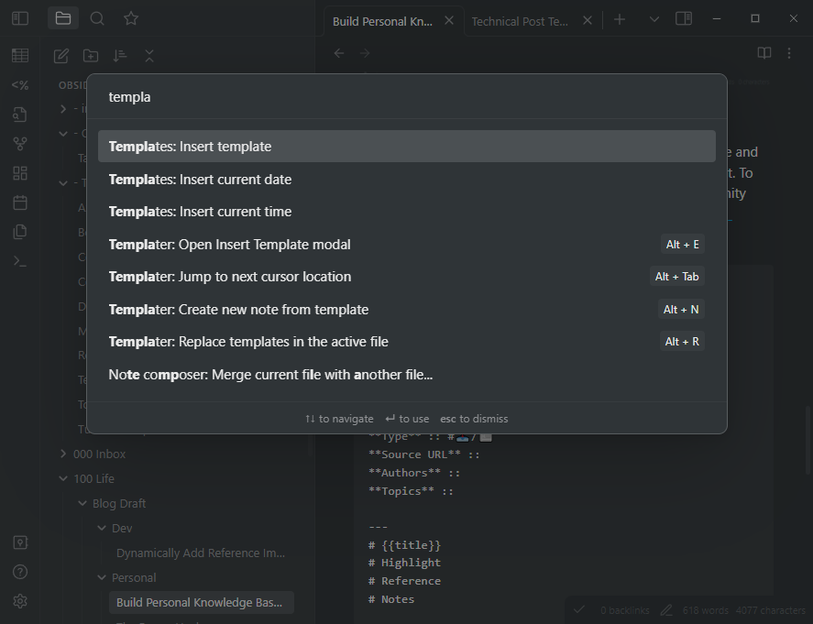Collapse the 100 Life folder
Image resolution: width=813 pixels, height=624 pixels.
coord(63,478)
